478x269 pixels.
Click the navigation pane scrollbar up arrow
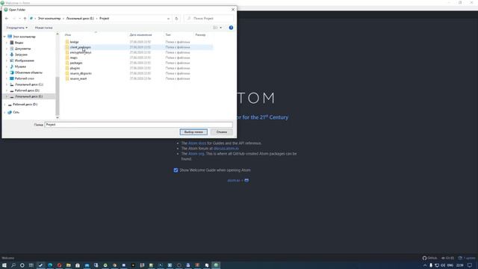[x=58, y=34]
